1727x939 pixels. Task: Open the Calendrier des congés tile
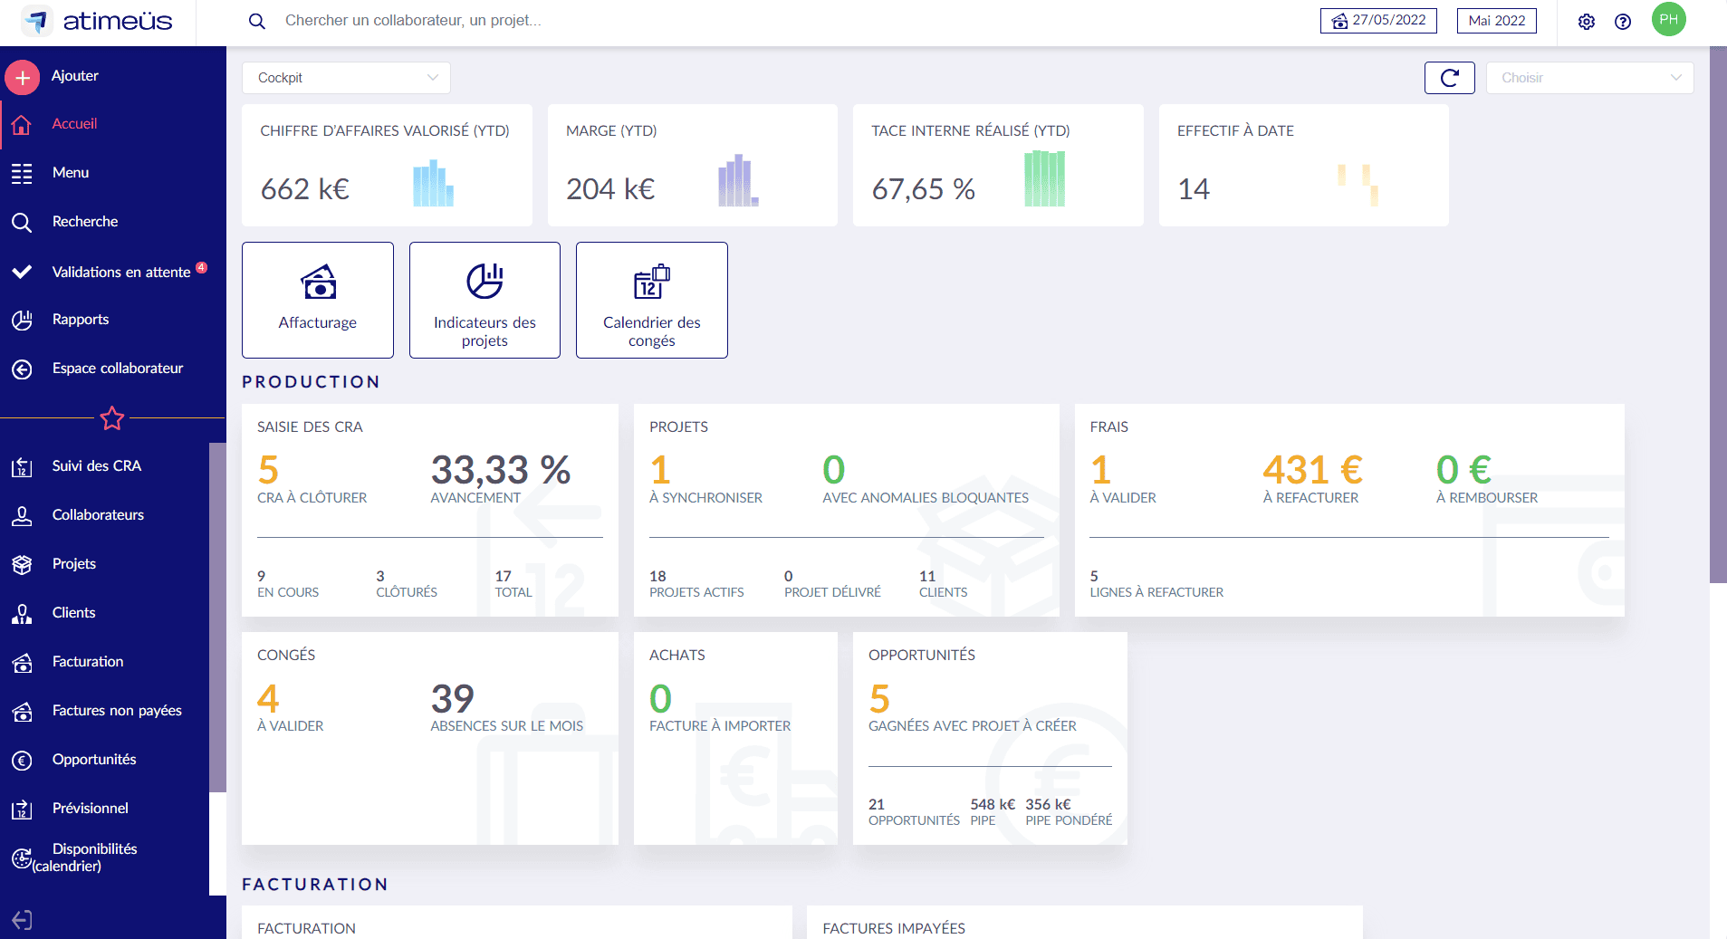[651, 300]
